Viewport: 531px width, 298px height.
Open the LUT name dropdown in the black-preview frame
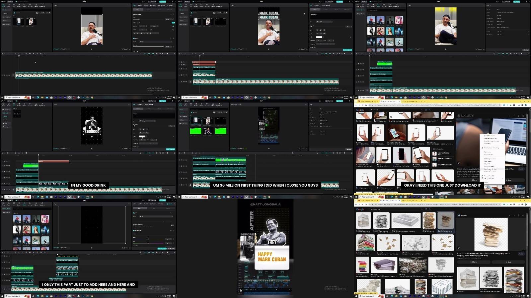[x=156, y=216]
